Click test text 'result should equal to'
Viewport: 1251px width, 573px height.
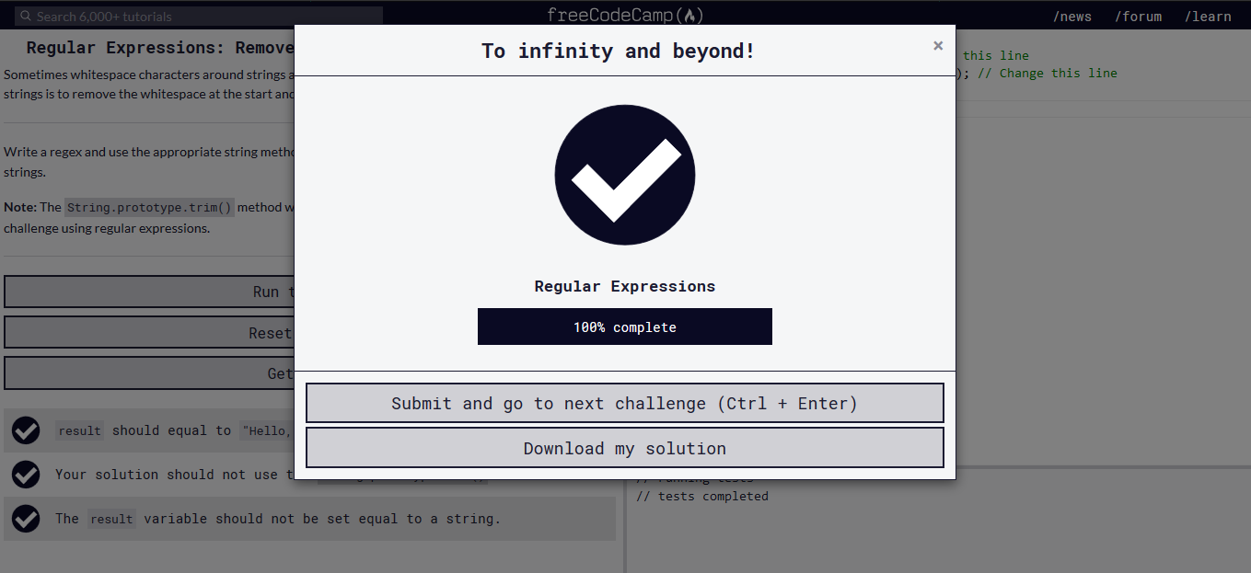[x=144, y=430]
